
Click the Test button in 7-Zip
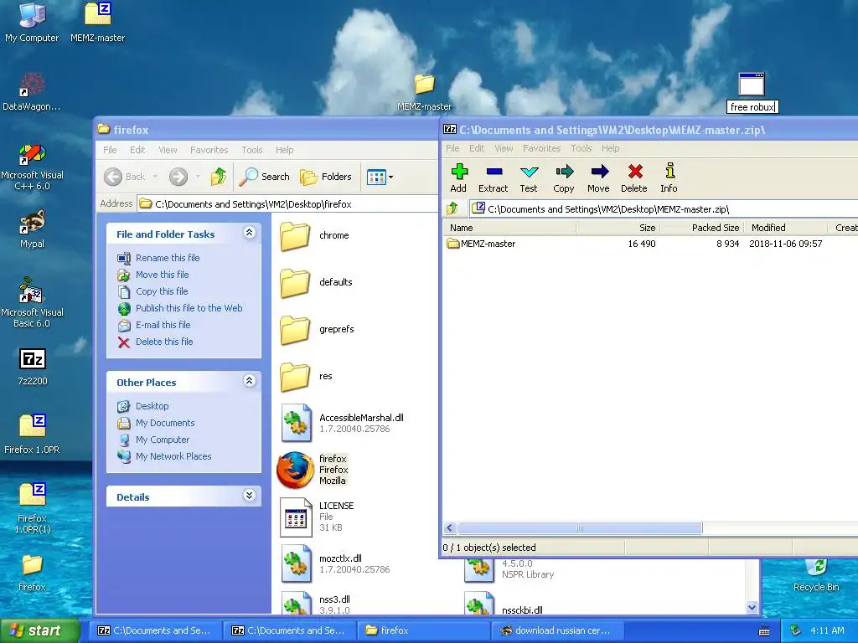coord(529,178)
